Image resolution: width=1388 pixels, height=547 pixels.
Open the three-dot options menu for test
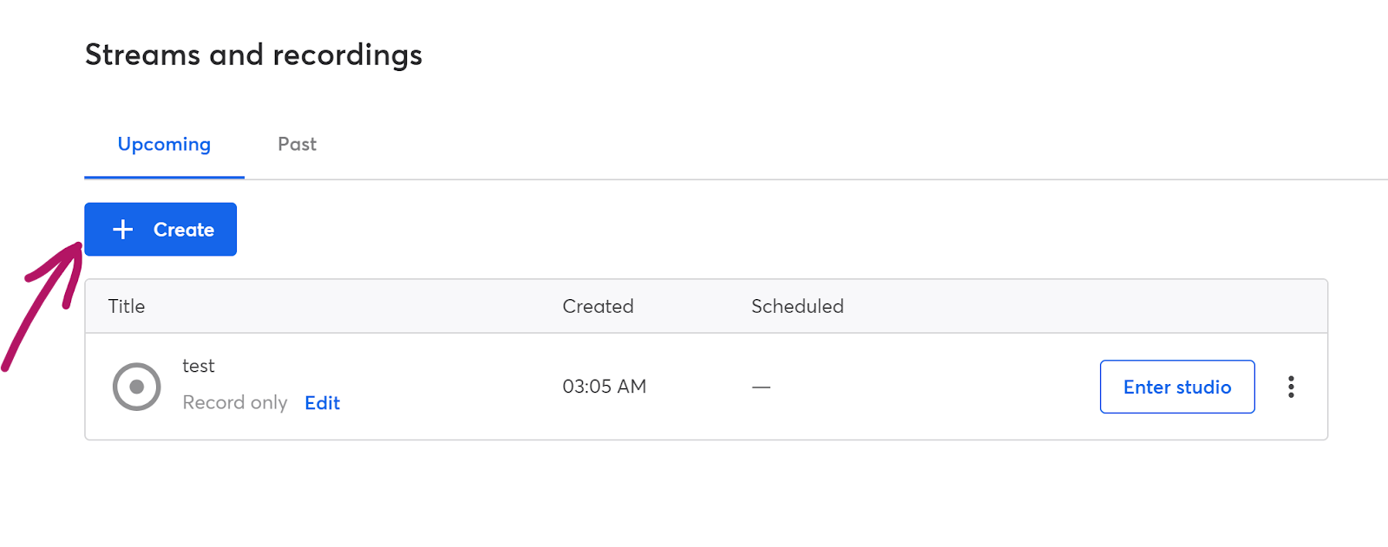(1291, 387)
